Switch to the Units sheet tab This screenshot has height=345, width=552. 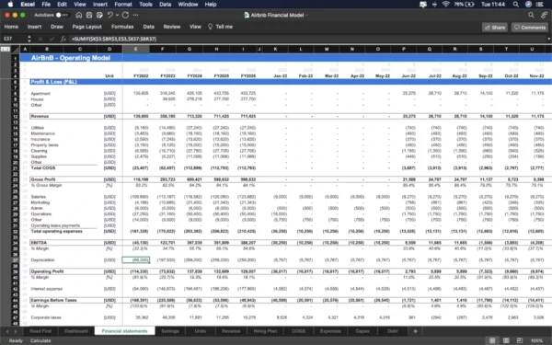(201, 331)
